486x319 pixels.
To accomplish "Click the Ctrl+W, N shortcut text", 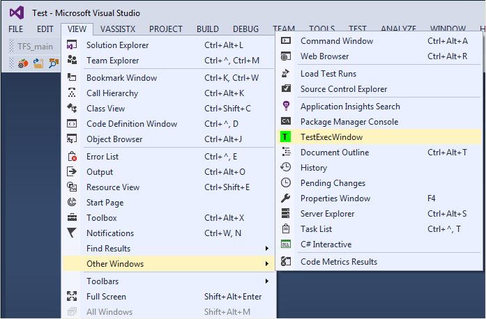I will tap(223, 233).
